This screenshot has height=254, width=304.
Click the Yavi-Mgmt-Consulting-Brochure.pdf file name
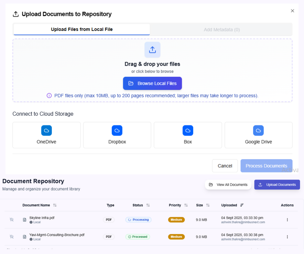(57, 235)
